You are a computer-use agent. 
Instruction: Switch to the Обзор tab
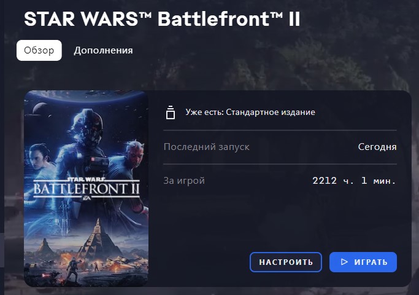[39, 50]
